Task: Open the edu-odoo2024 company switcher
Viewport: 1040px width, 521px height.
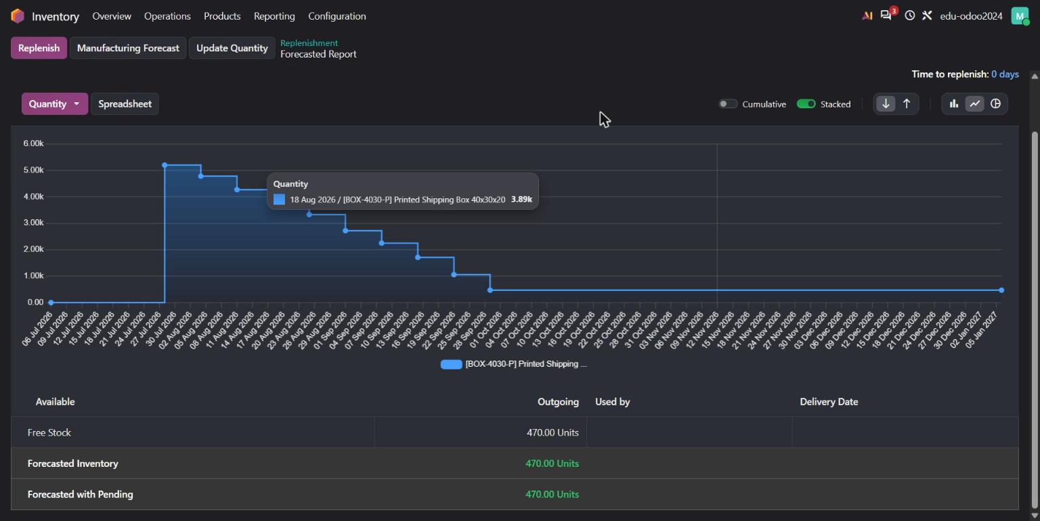Action: point(971,16)
